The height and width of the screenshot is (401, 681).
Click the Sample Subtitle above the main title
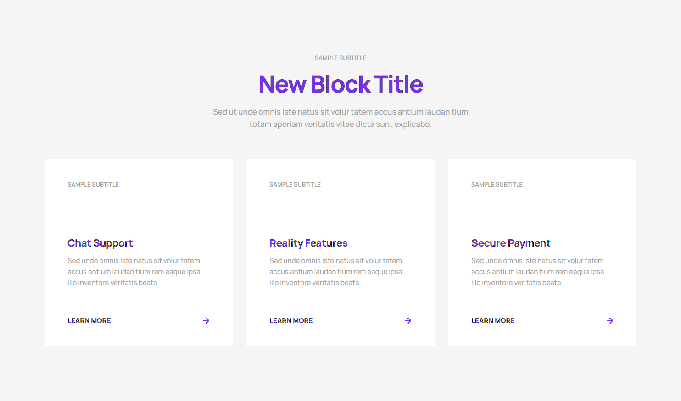pyautogui.click(x=340, y=58)
